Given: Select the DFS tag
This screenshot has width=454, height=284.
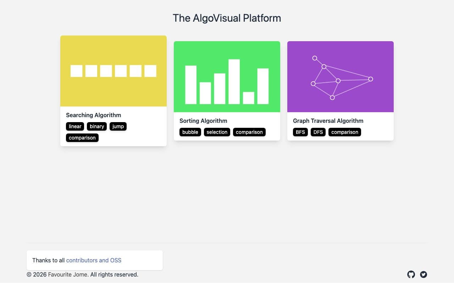Looking at the screenshot, I should click(318, 132).
